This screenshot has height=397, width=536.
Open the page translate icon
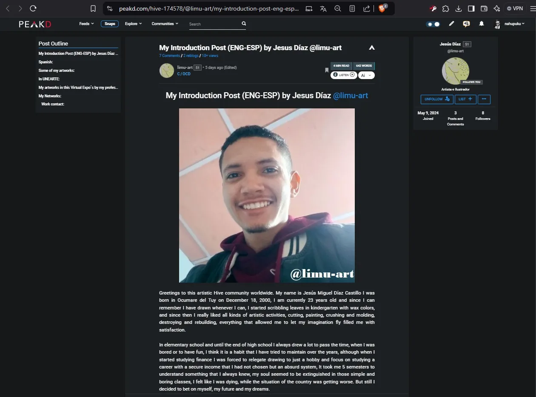tap(323, 9)
